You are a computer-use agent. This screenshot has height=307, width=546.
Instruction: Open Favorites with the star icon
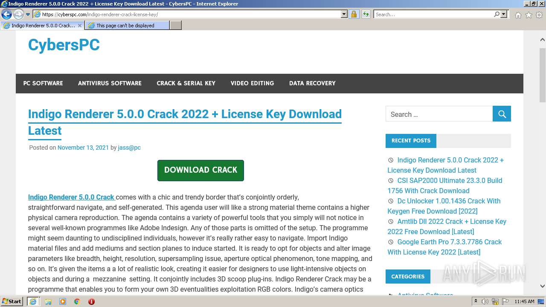pos(529,15)
